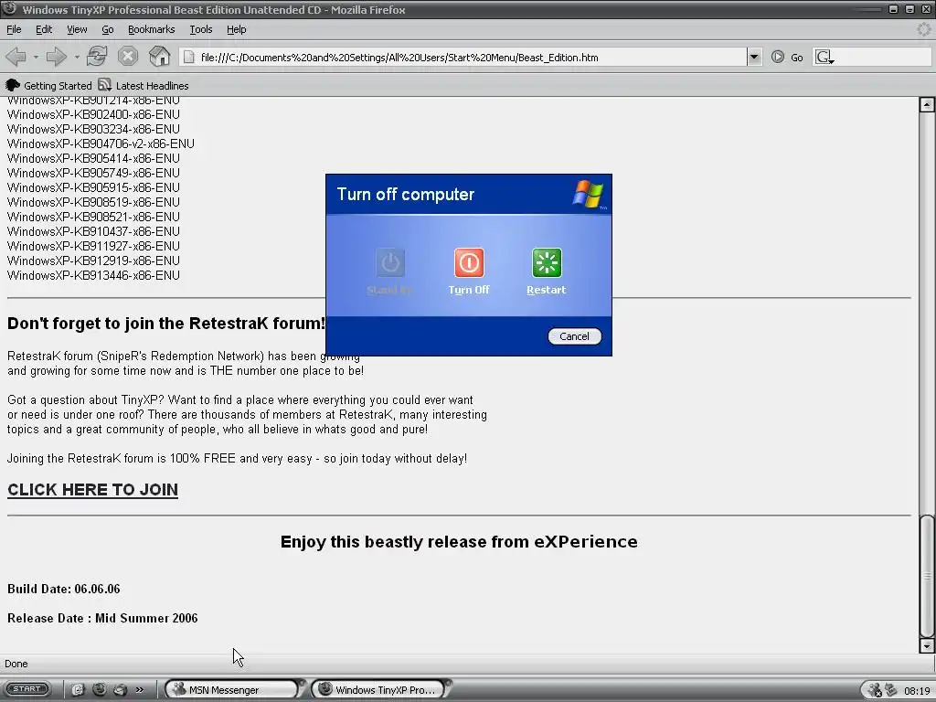This screenshot has height=702, width=936.
Task: Open the Go menu
Action: coord(108,29)
